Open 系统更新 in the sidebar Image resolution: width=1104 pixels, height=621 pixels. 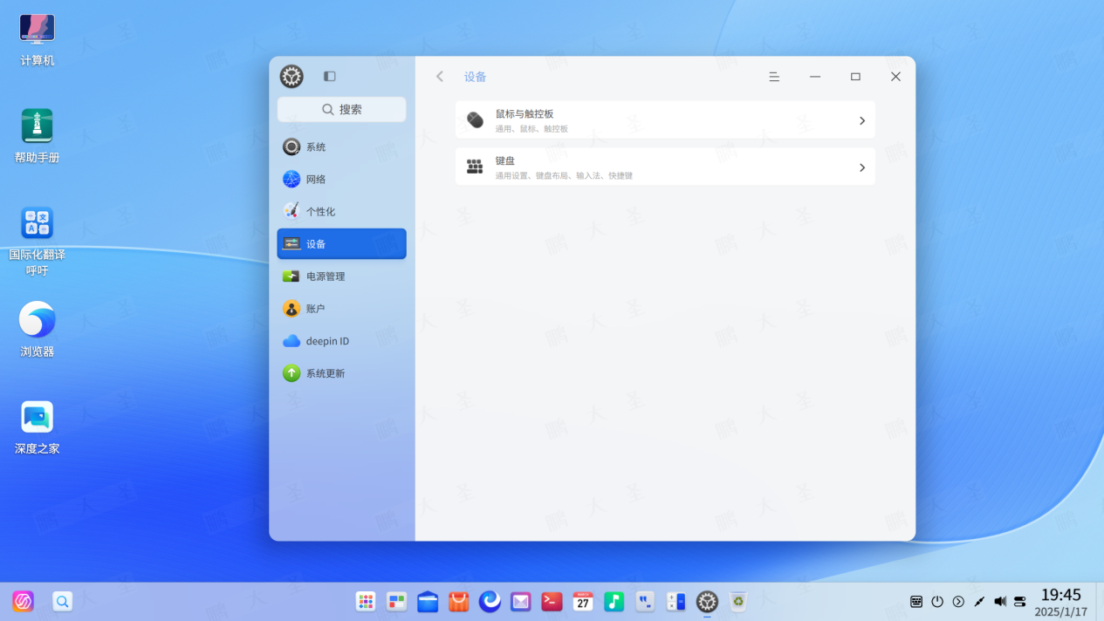click(341, 372)
